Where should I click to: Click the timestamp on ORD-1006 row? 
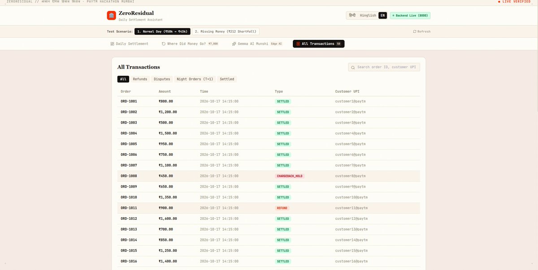(x=219, y=154)
